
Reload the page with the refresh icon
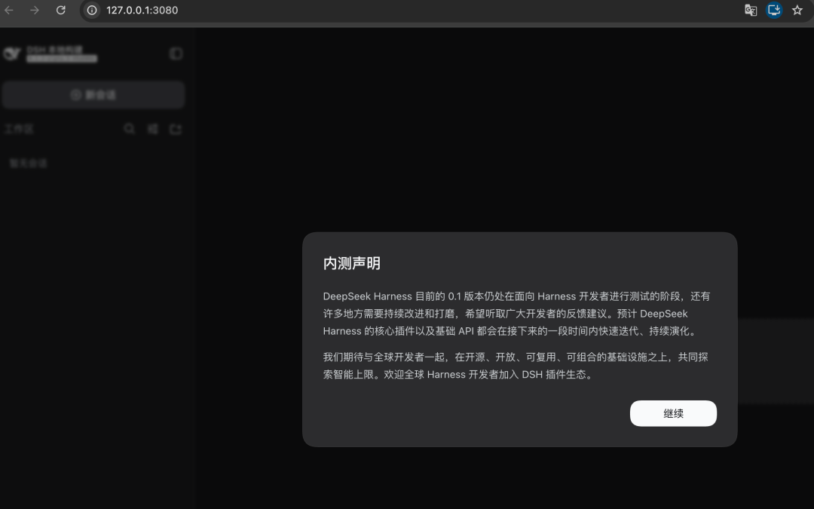coord(61,10)
